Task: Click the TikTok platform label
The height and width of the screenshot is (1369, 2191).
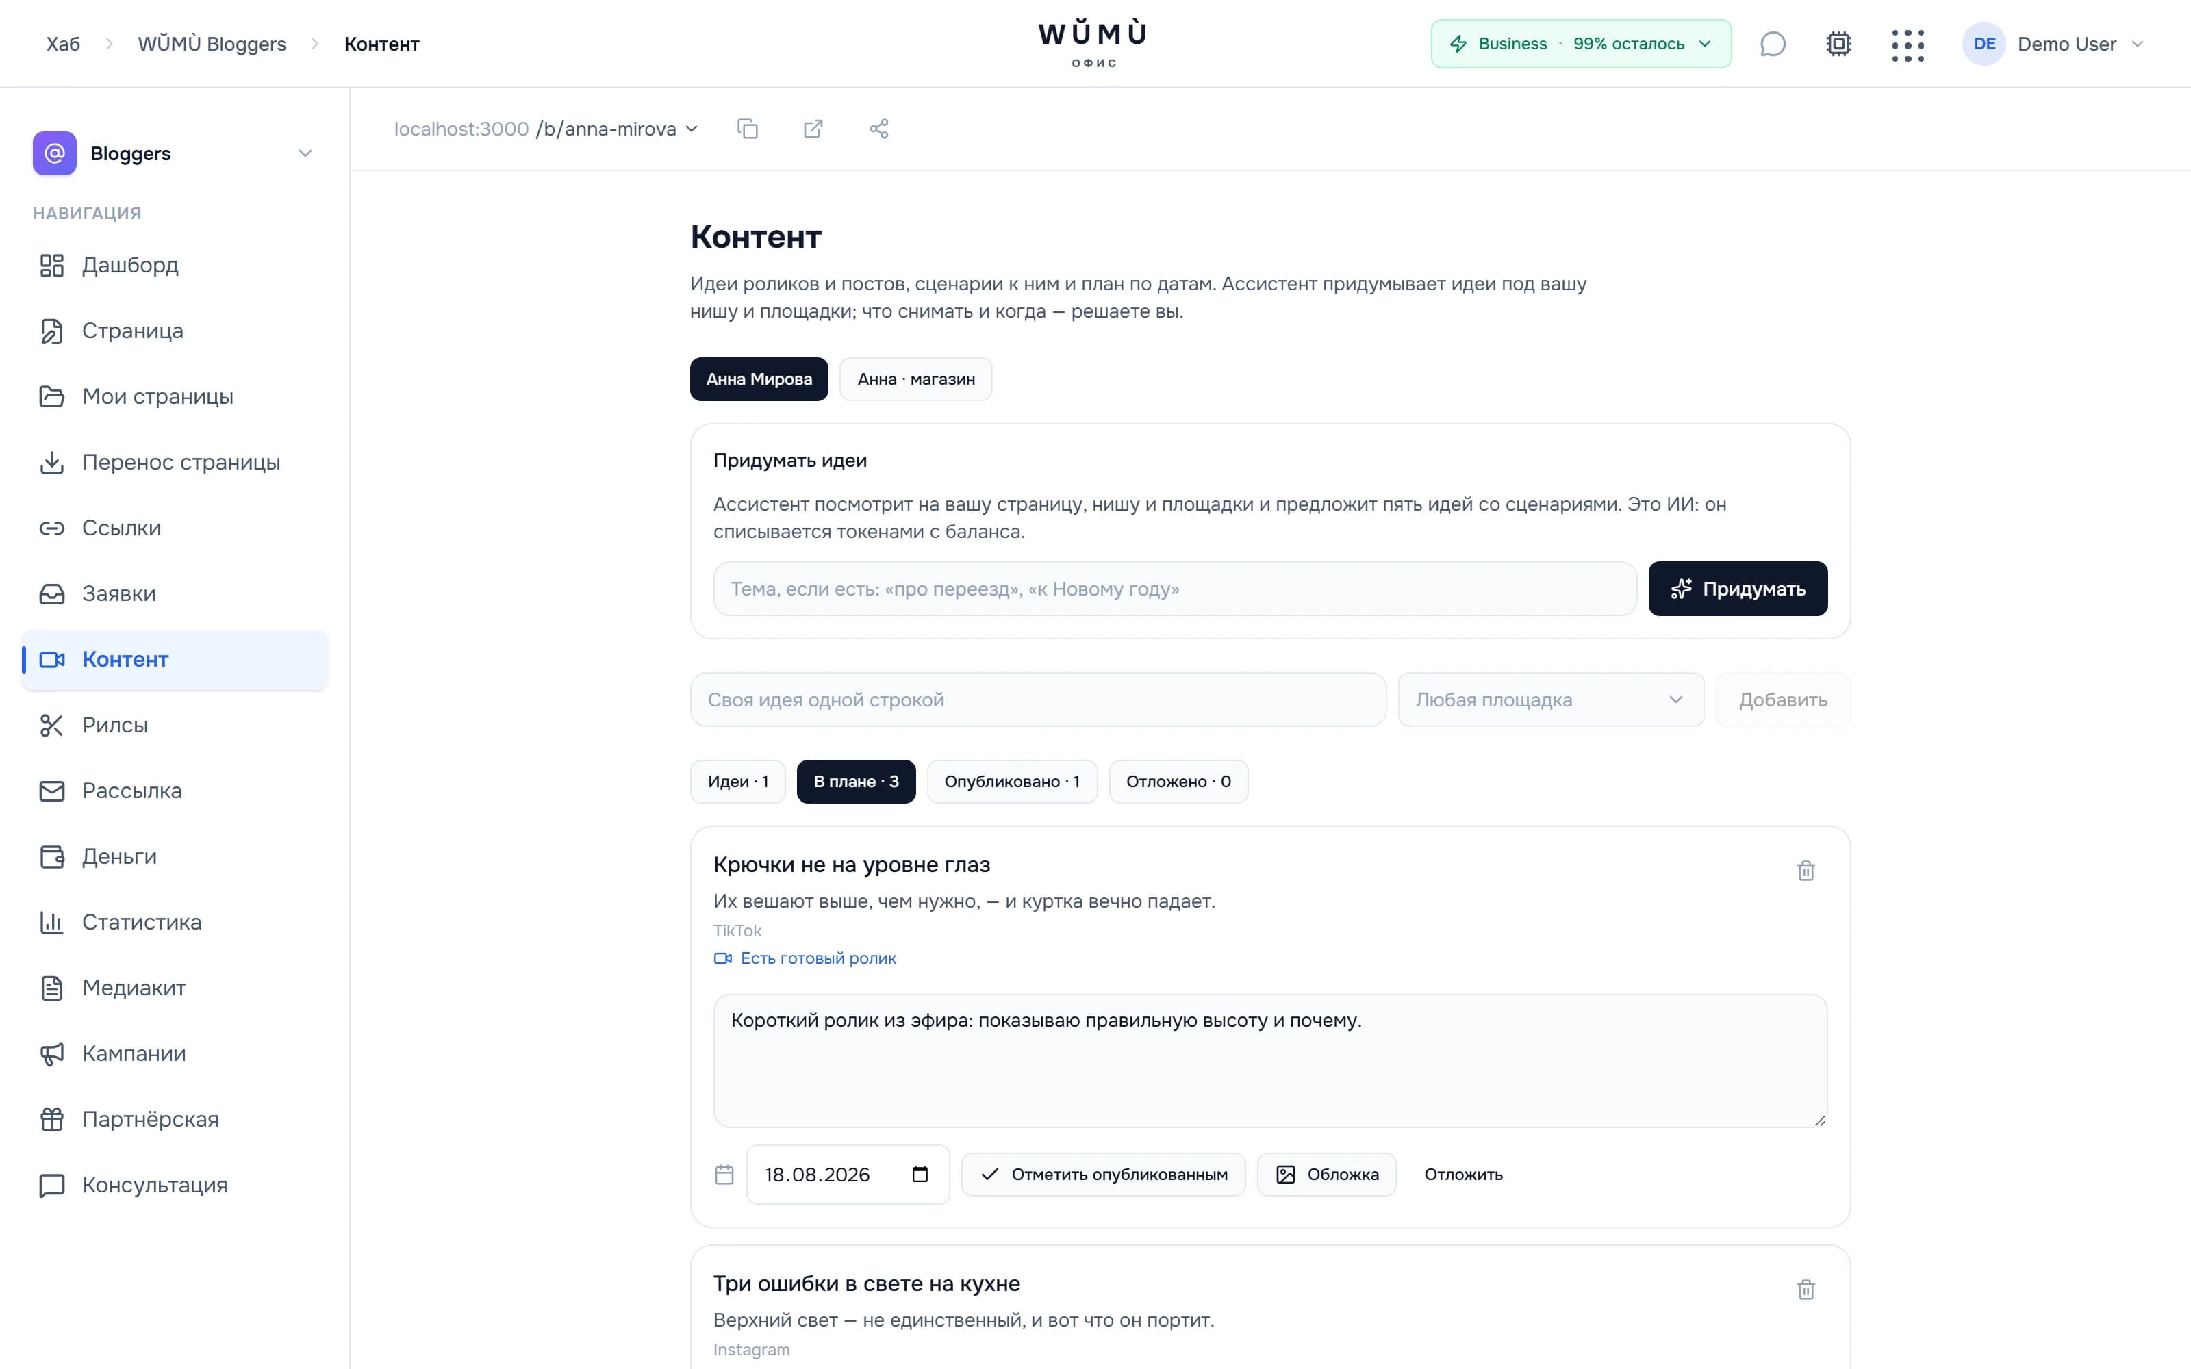Action: 737,930
